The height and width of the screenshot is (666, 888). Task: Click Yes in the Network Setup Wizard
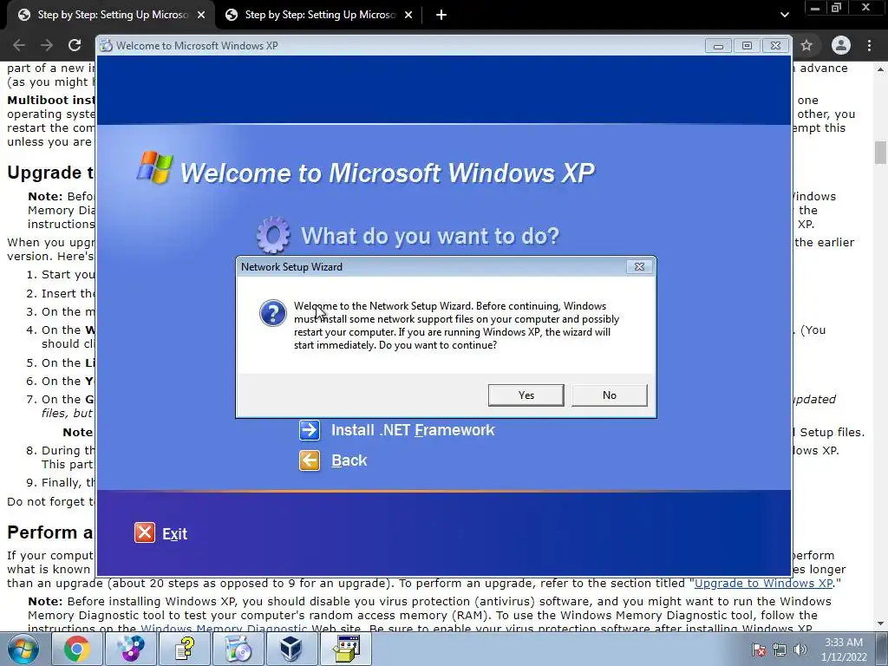[526, 395]
